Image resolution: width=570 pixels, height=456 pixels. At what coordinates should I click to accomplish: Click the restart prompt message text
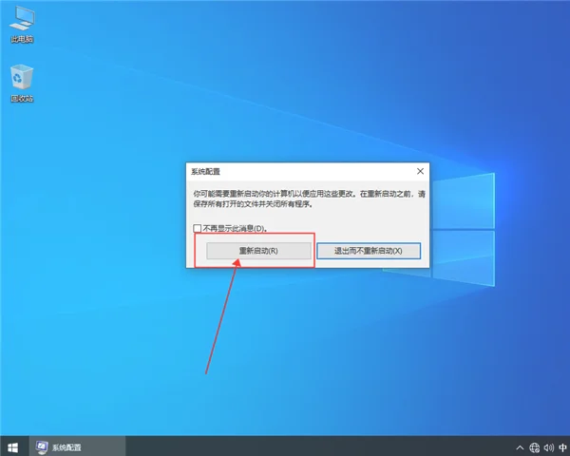tap(309, 199)
